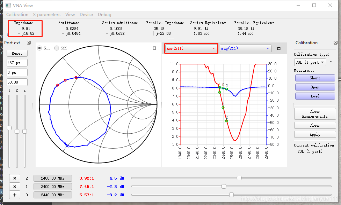Click the Short measurement button
341x205 pixels.
click(x=315, y=78)
